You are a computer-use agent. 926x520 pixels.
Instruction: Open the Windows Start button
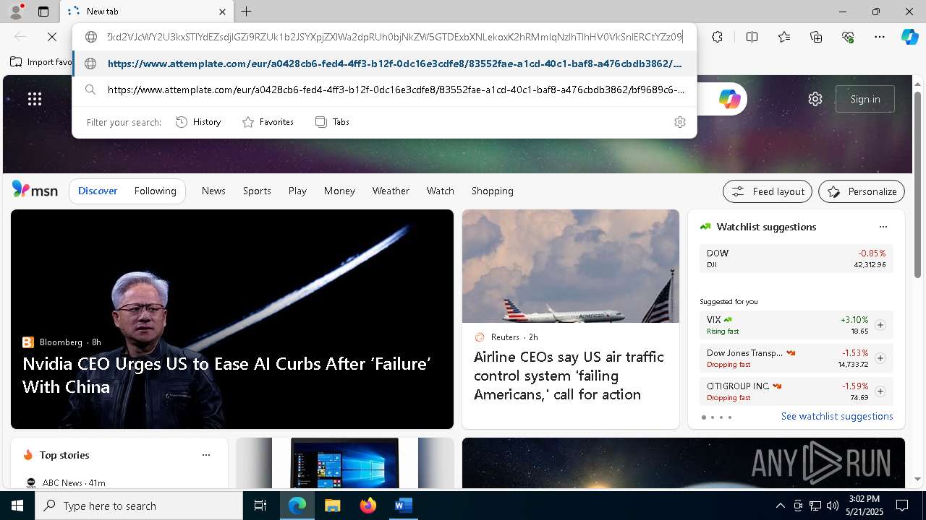[17, 506]
